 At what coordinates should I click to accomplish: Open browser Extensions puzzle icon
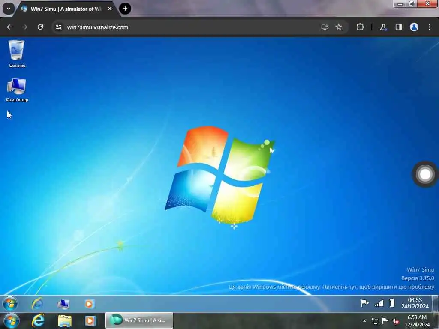(x=360, y=27)
